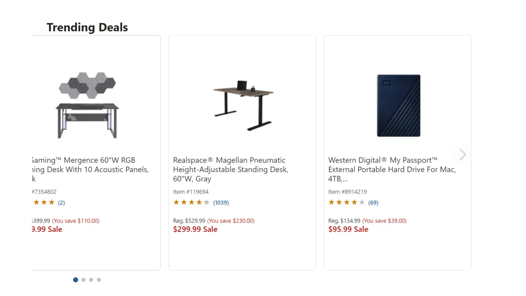Open the Western Digital hard drive product image
Image resolution: width=526 pixels, height=296 pixels.
click(x=398, y=106)
